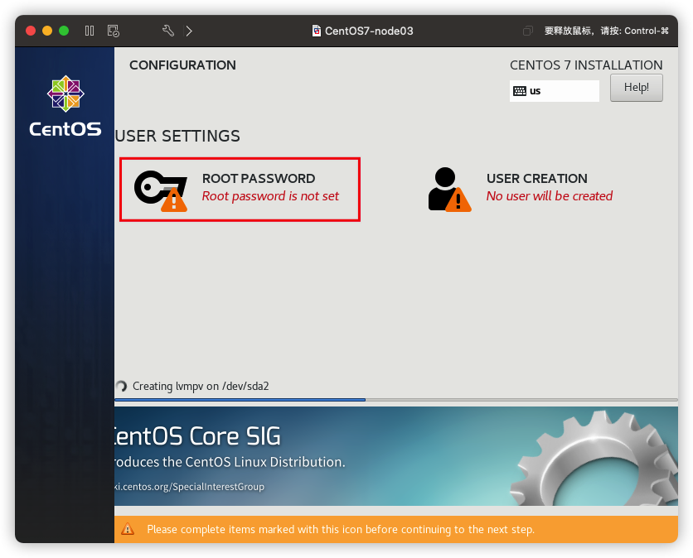Click the 'No user will be created' status text
This screenshot has height=558, width=693.
(x=550, y=196)
